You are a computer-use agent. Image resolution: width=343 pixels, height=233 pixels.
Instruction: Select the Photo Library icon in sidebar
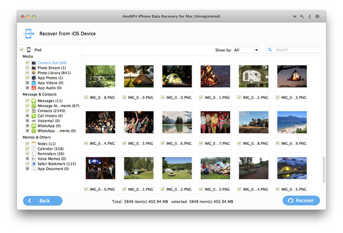[34, 73]
